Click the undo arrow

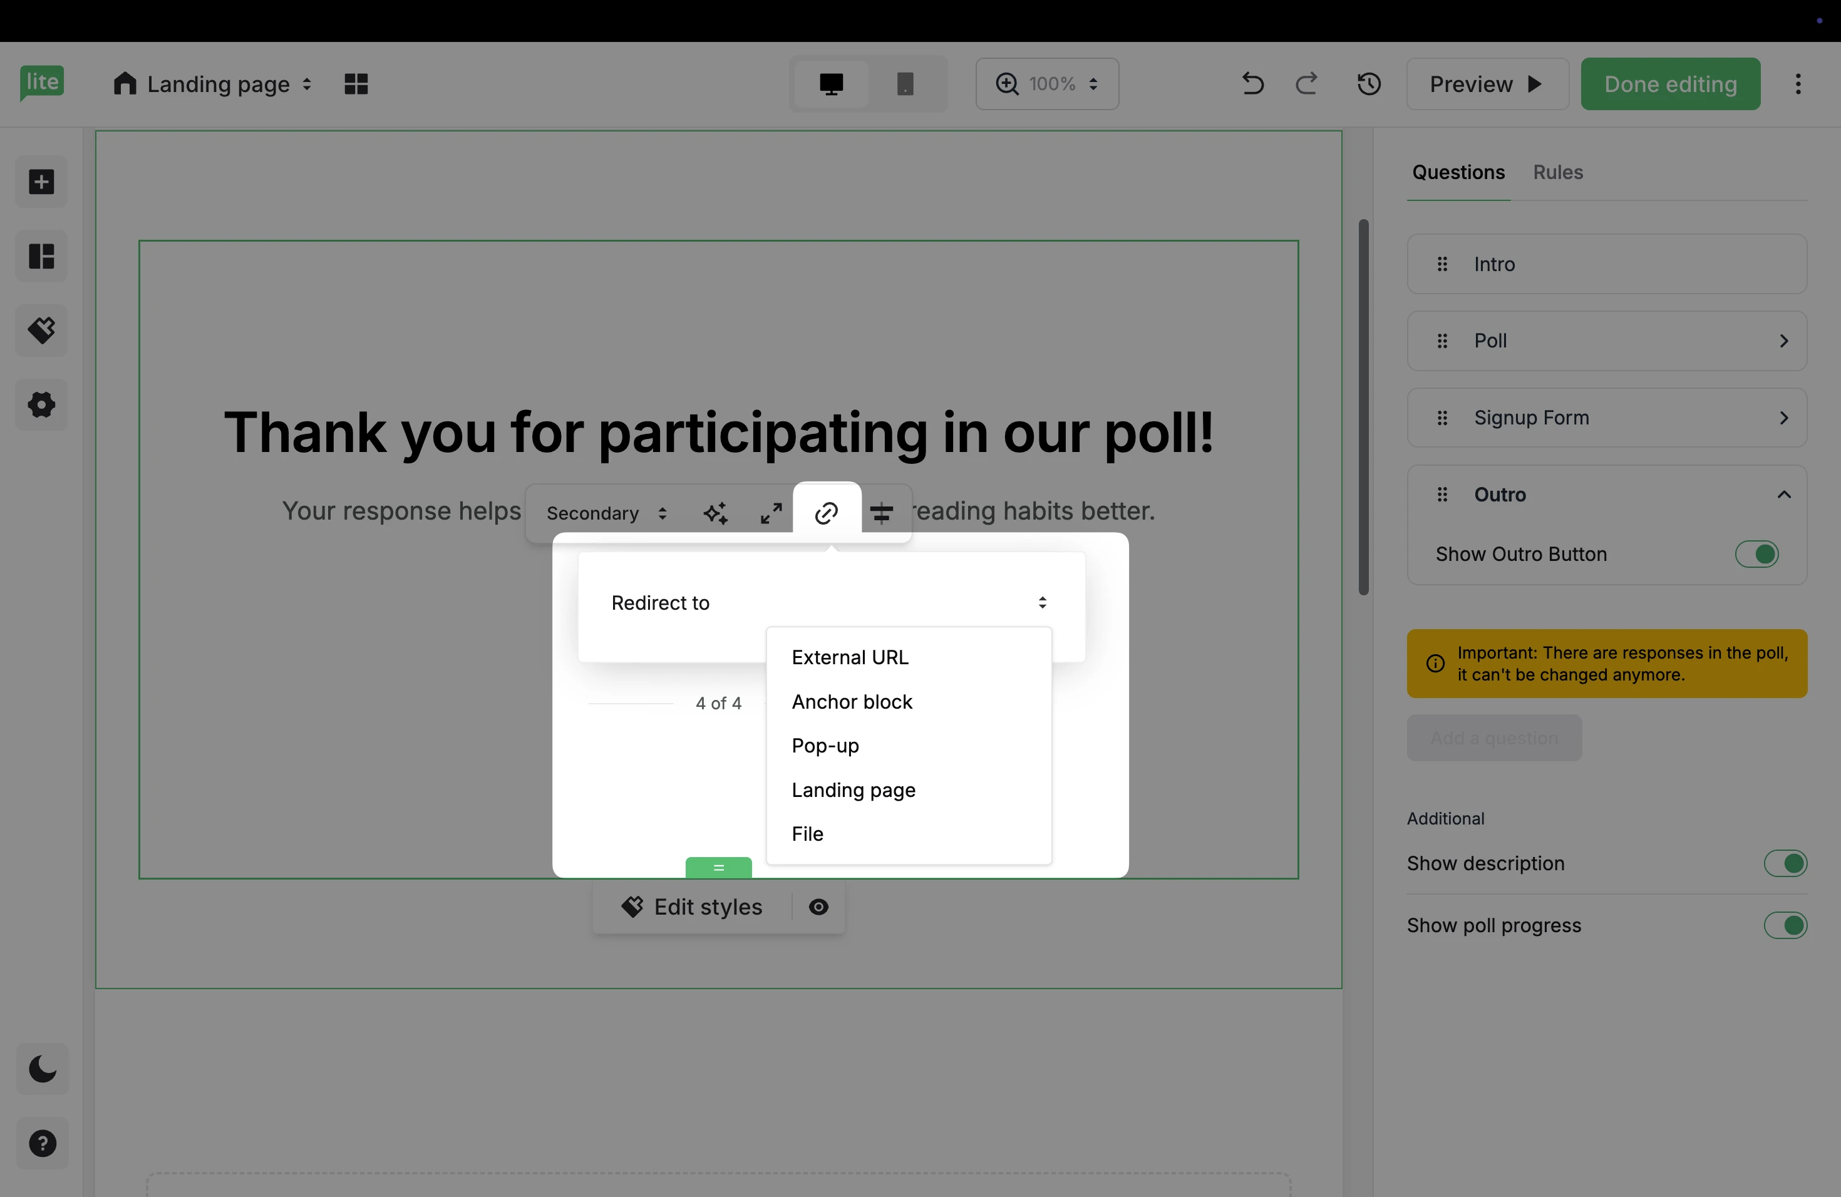tap(1252, 83)
